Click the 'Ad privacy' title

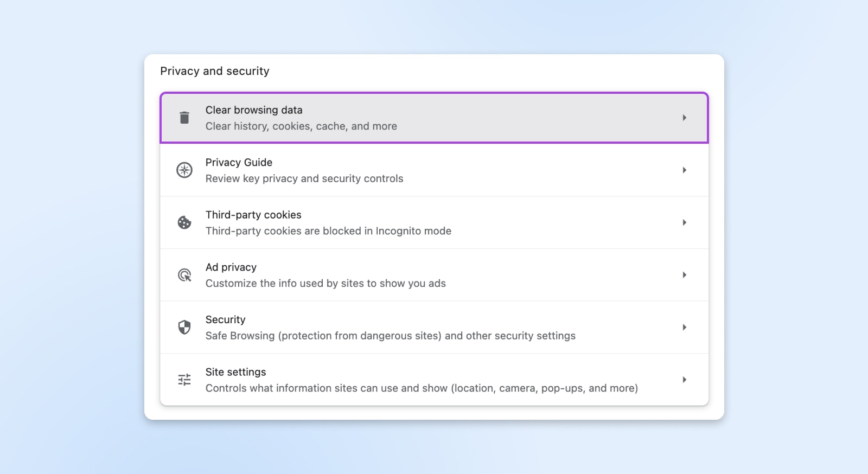click(x=231, y=267)
